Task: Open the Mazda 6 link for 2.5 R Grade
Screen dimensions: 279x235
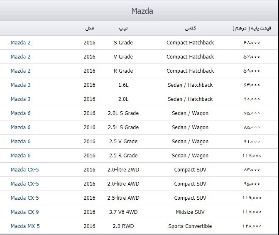Action: tap(20, 155)
